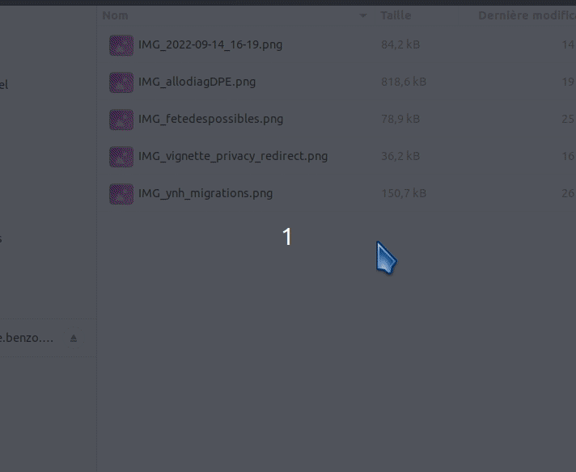Image resolution: width=576 pixels, height=472 pixels.
Task: Click the IMG_allodiagDPE.png image icon
Action: pos(121,82)
